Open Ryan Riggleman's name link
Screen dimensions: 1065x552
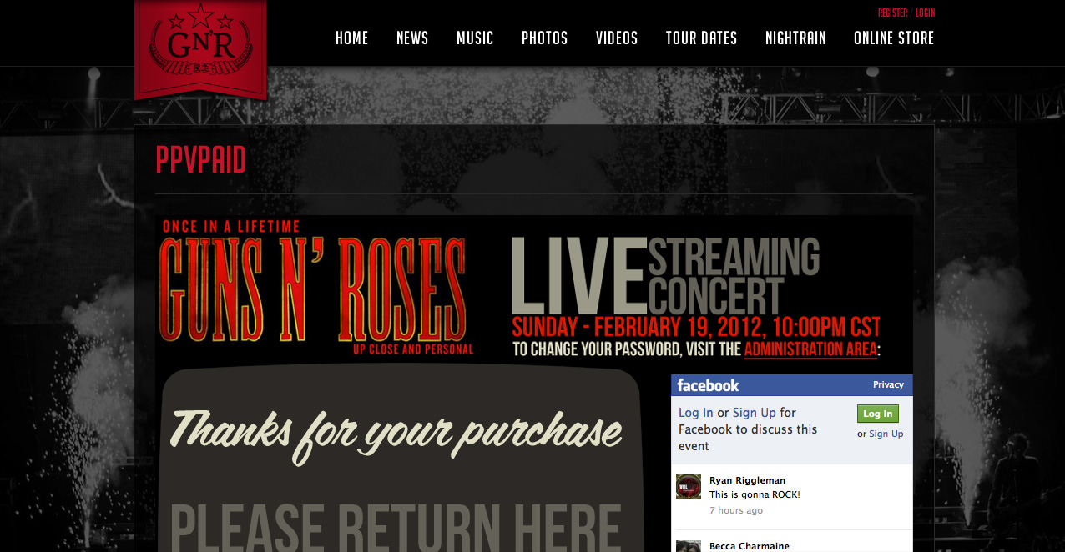tap(747, 480)
